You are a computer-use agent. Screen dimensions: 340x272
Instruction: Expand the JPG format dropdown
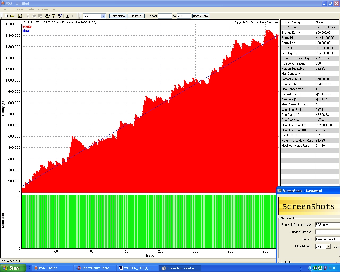coord(328,246)
